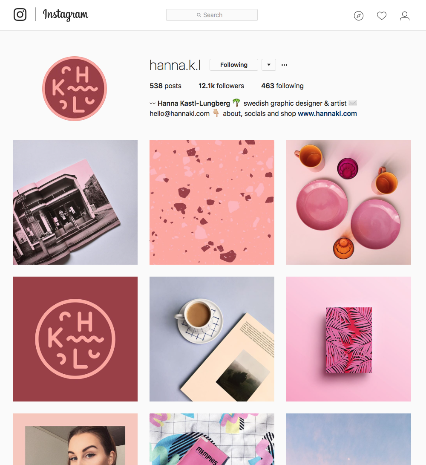Image resolution: width=426 pixels, height=465 pixels.
Task: Toggle the Following button to unfollow
Action: (233, 65)
